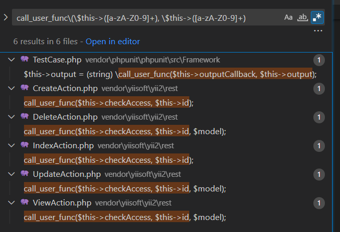The image size is (340, 232).
Task: Open the match line under UpdateAction.php
Action: pyautogui.click(x=125, y=188)
